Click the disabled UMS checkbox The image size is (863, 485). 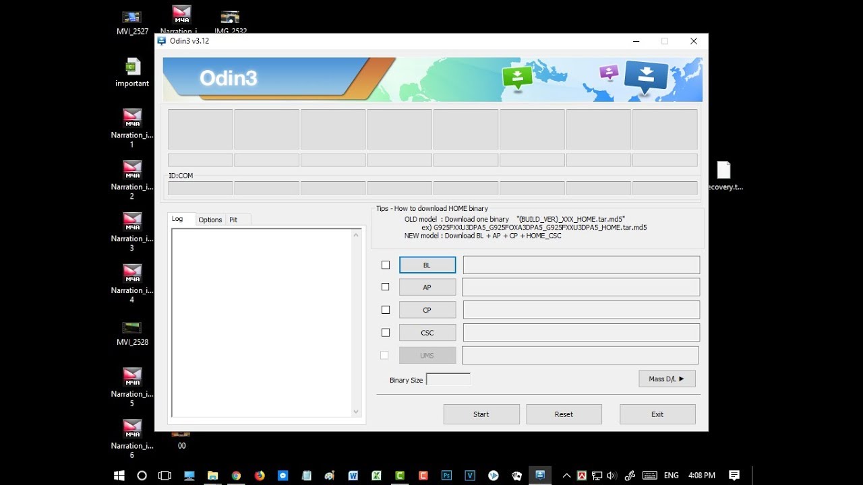click(384, 355)
